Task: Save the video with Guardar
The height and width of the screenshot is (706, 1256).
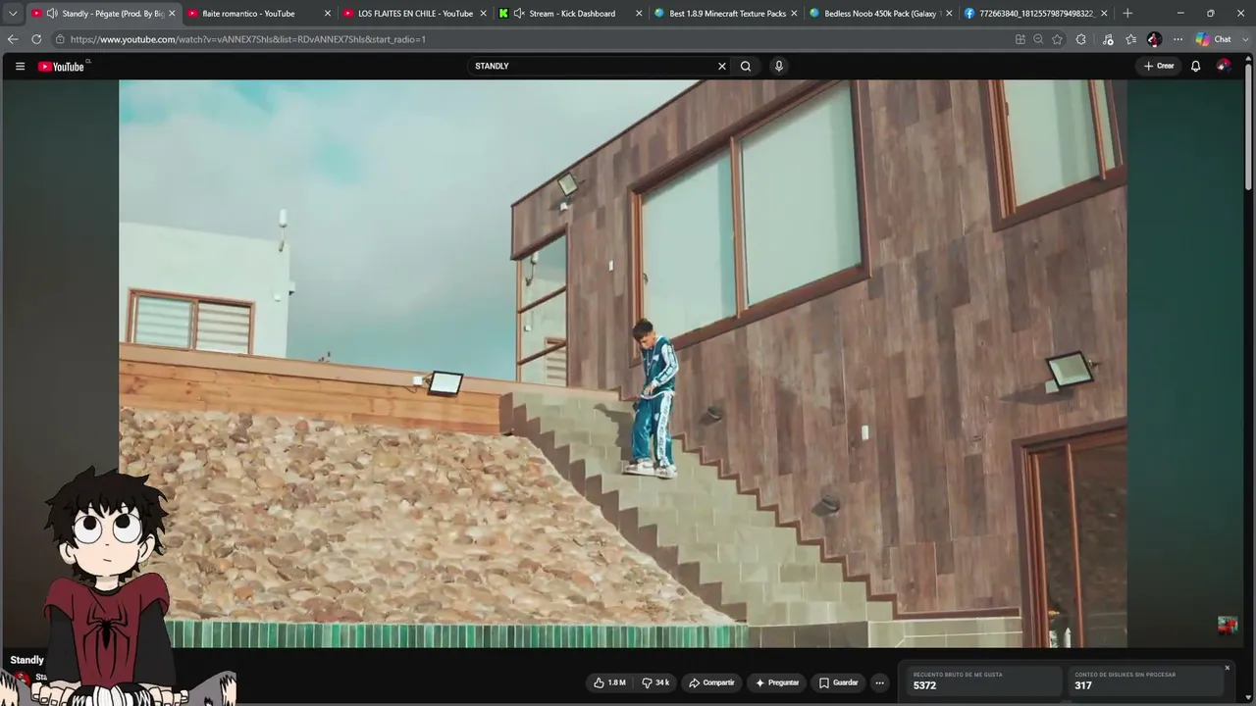Action: (839, 682)
